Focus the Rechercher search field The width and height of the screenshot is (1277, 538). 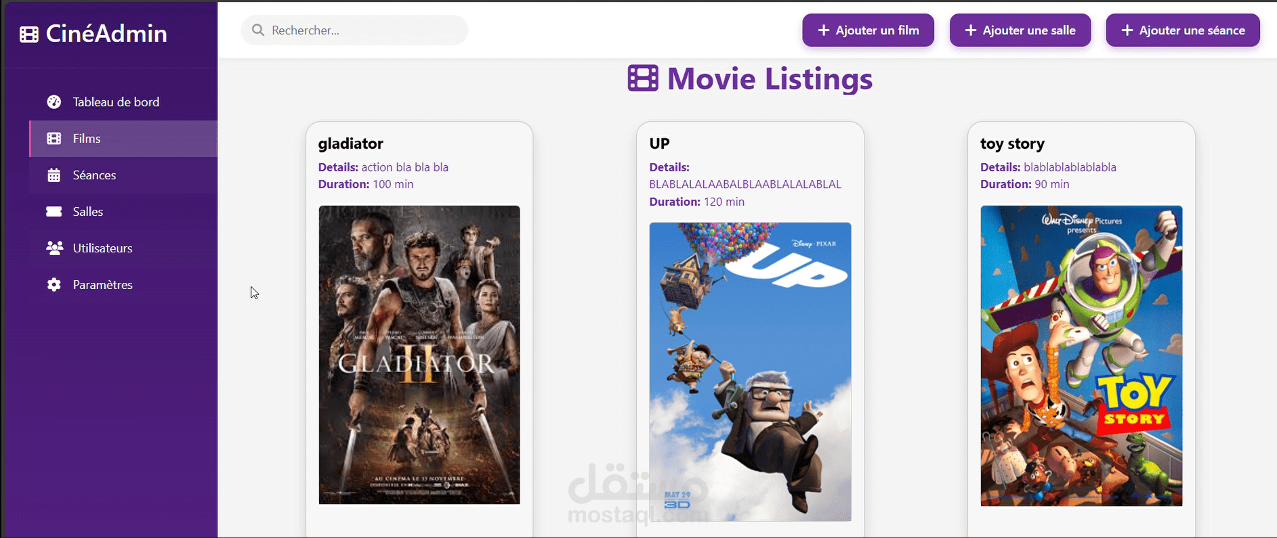[x=354, y=30]
